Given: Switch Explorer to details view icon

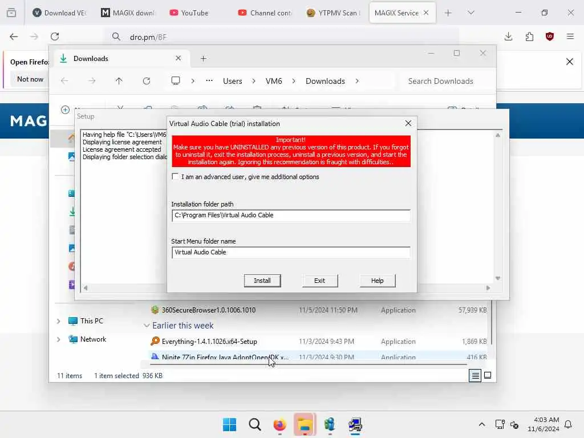Looking at the screenshot, I should coord(475,375).
